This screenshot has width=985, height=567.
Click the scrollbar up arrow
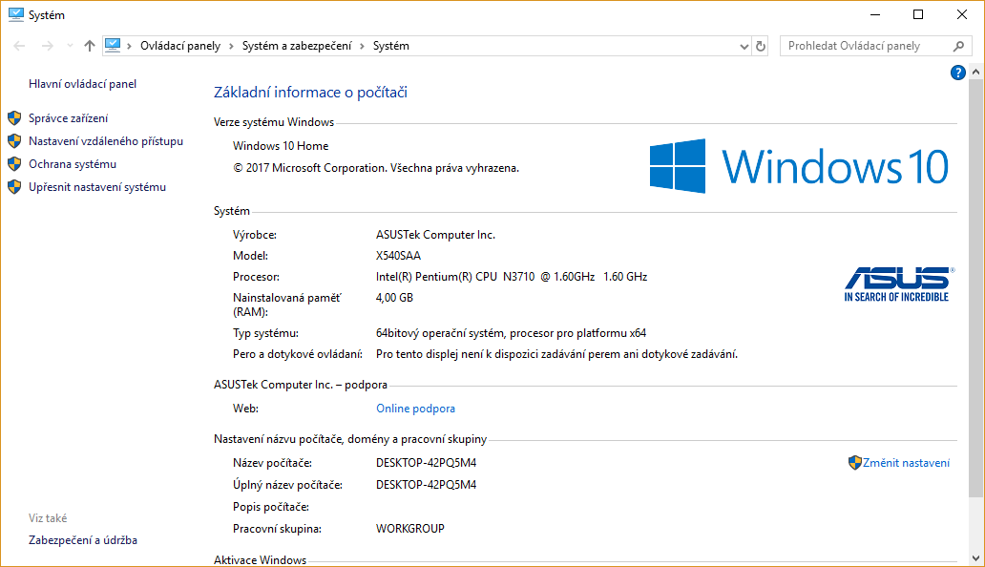pyautogui.click(x=975, y=73)
